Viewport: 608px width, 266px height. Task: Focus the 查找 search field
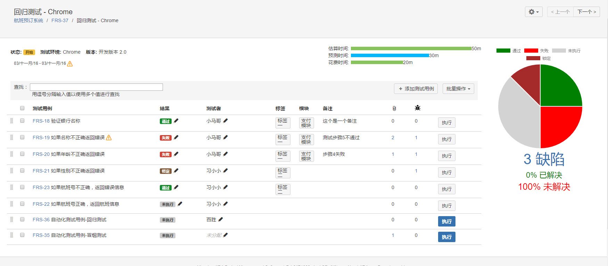click(96, 87)
